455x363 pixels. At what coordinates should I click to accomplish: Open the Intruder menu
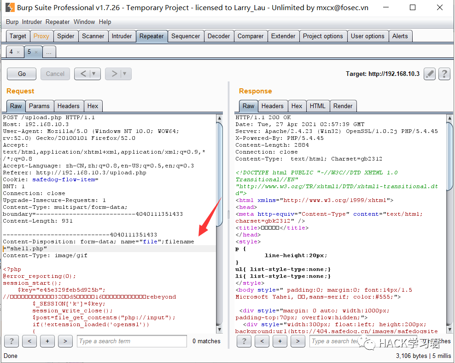coord(32,22)
